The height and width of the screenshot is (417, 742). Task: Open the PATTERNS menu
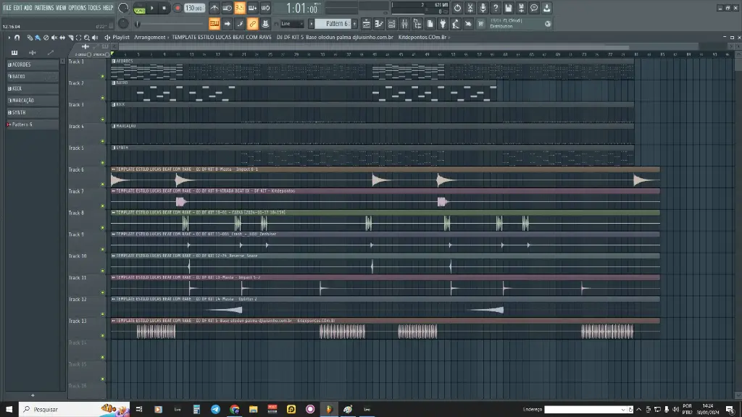[x=44, y=8]
